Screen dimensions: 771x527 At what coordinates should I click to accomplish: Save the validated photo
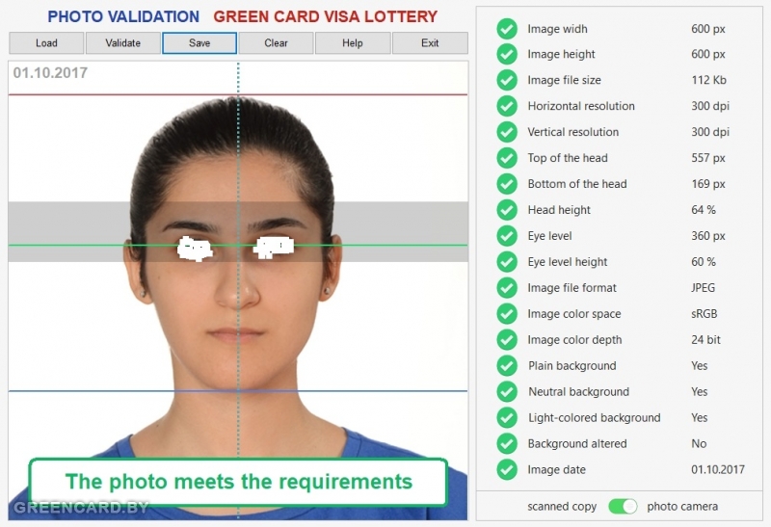199,42
